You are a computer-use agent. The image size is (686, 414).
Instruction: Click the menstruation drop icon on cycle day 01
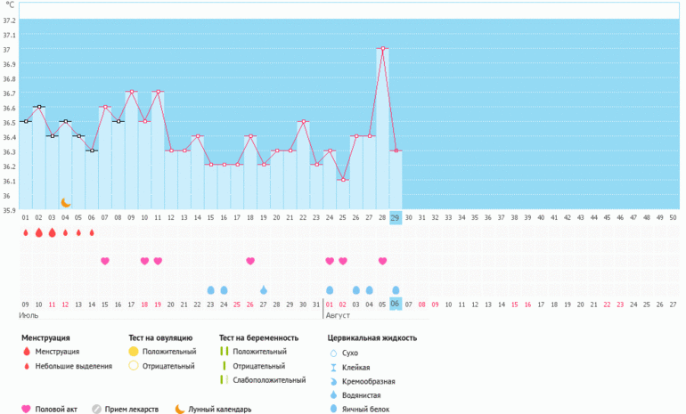26,232
